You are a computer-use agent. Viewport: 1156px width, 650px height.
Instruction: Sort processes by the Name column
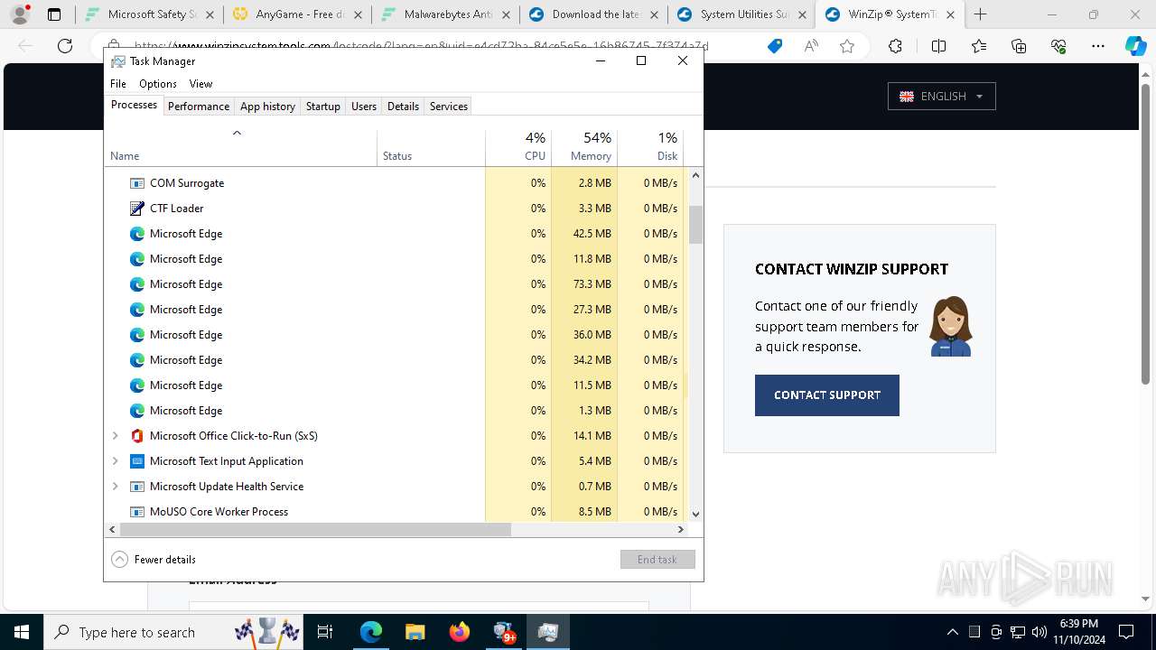point(240,148)
